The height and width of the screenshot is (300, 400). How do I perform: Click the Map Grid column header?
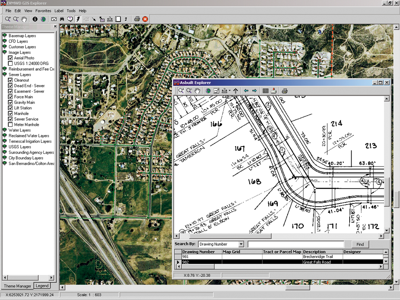click(x=242, y=252)
